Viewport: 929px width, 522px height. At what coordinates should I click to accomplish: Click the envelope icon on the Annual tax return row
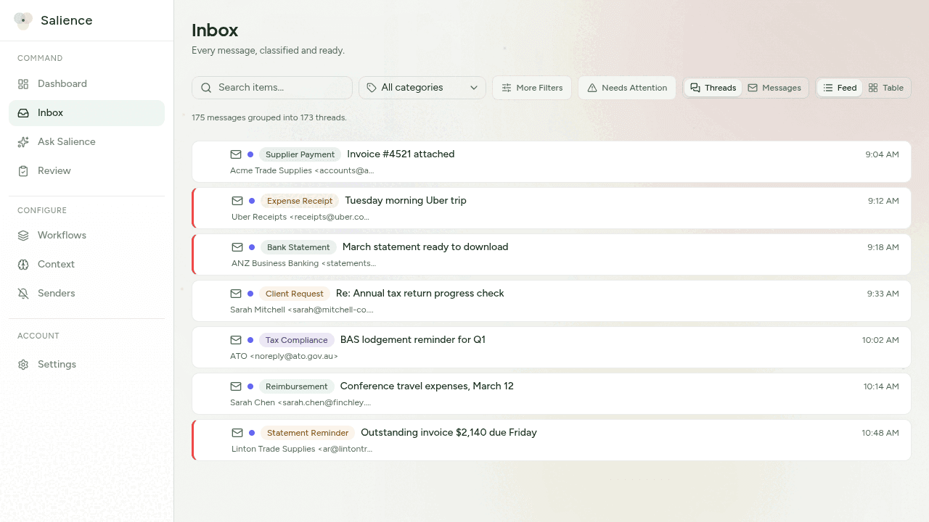click(x=236, y=294)
